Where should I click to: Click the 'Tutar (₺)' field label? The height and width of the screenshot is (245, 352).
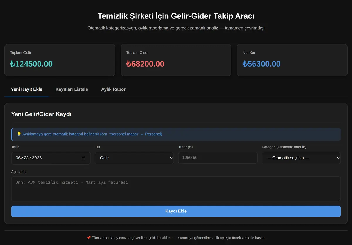(x=185, y=147)
